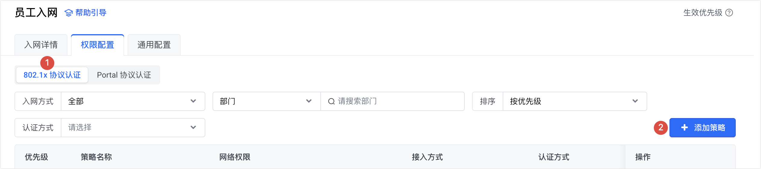761x169 pixels.
Task: Click the help guide graduation-cap icon
Action: click(x=69, y=13)
